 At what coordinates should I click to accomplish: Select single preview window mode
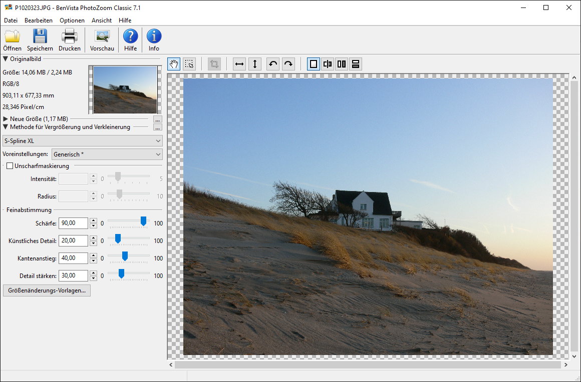click(314, 64)
